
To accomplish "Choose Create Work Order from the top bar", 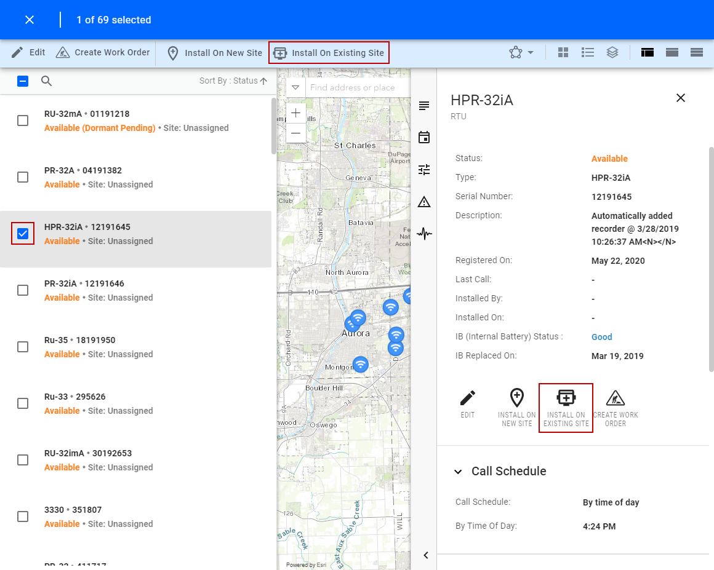I will [x=102, y=52].
